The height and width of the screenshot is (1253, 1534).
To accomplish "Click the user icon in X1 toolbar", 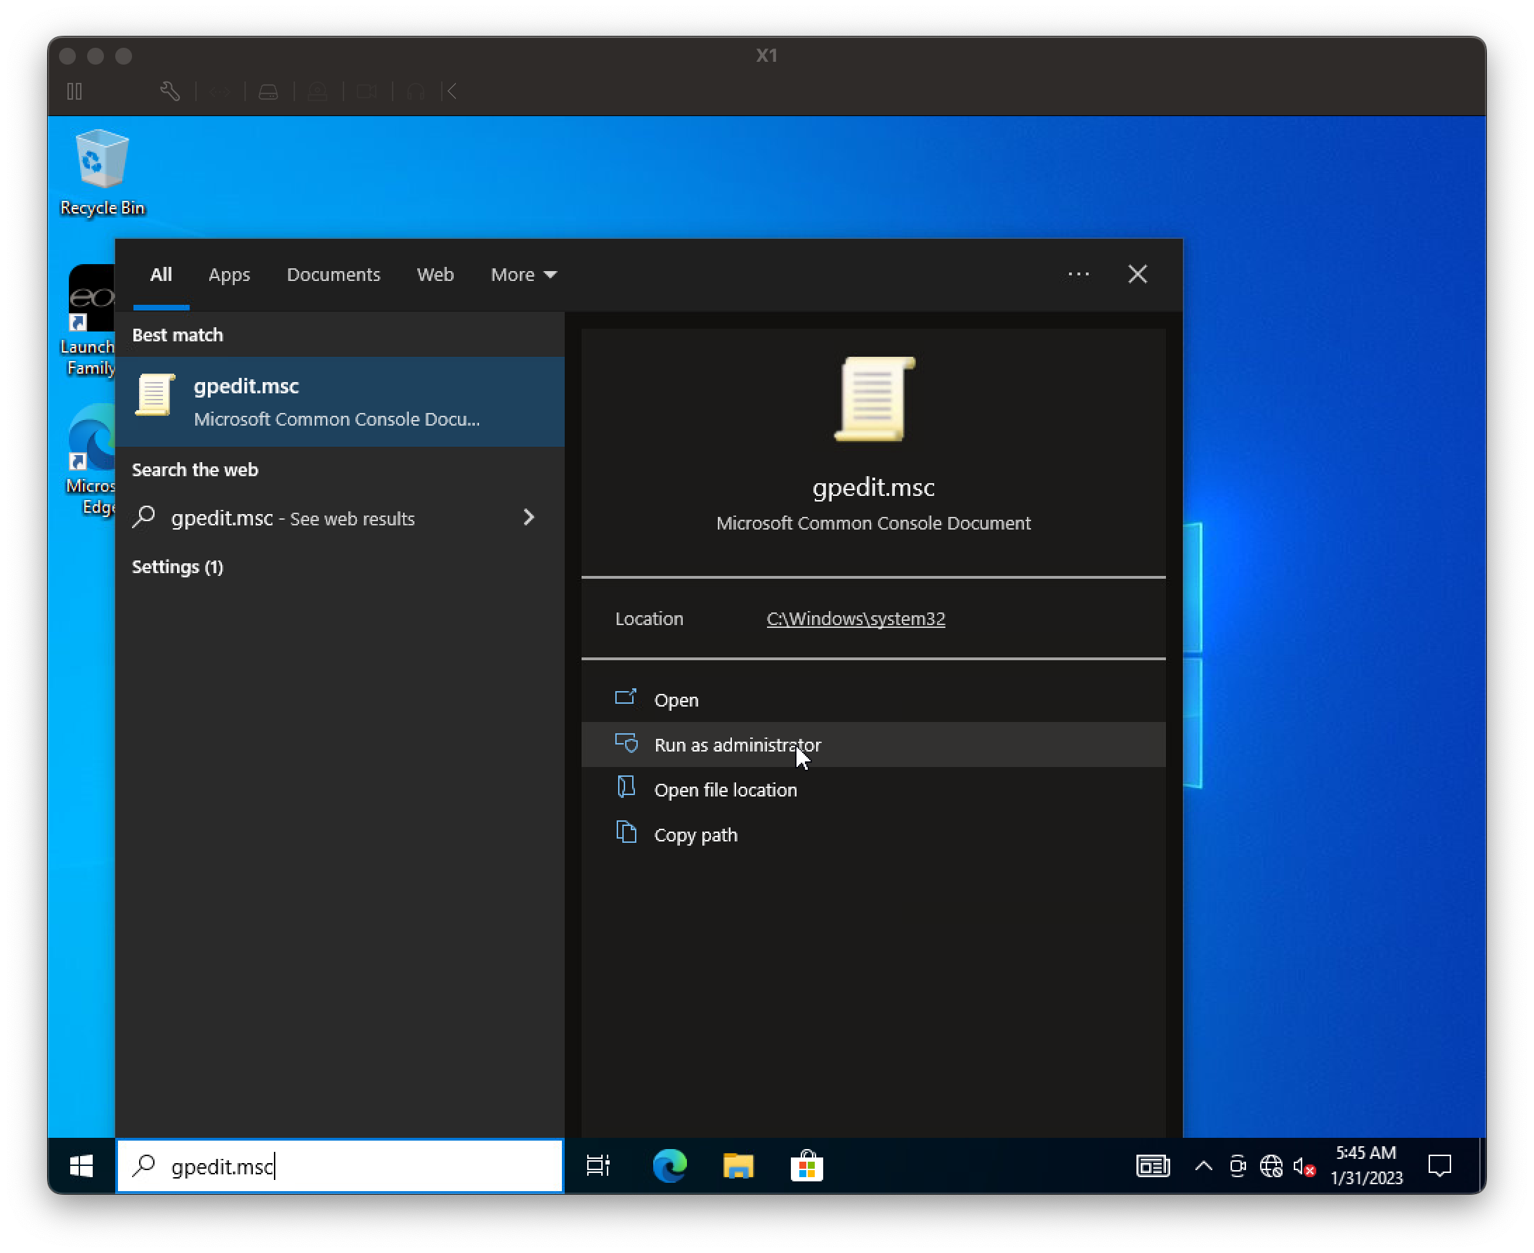I will click(317, 92).
